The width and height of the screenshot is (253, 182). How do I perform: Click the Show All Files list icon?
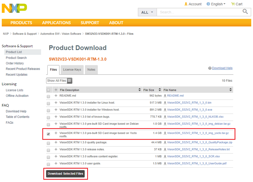pos(69,81)
